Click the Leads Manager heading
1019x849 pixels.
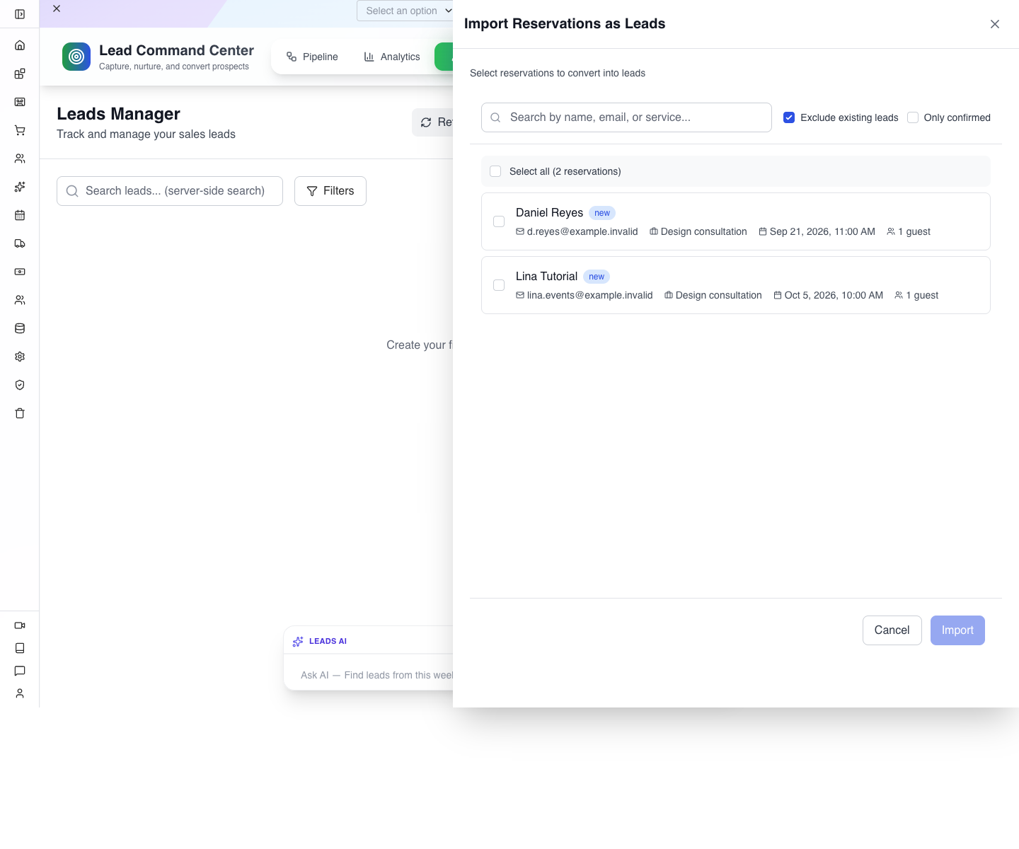[x=118, y=114]
